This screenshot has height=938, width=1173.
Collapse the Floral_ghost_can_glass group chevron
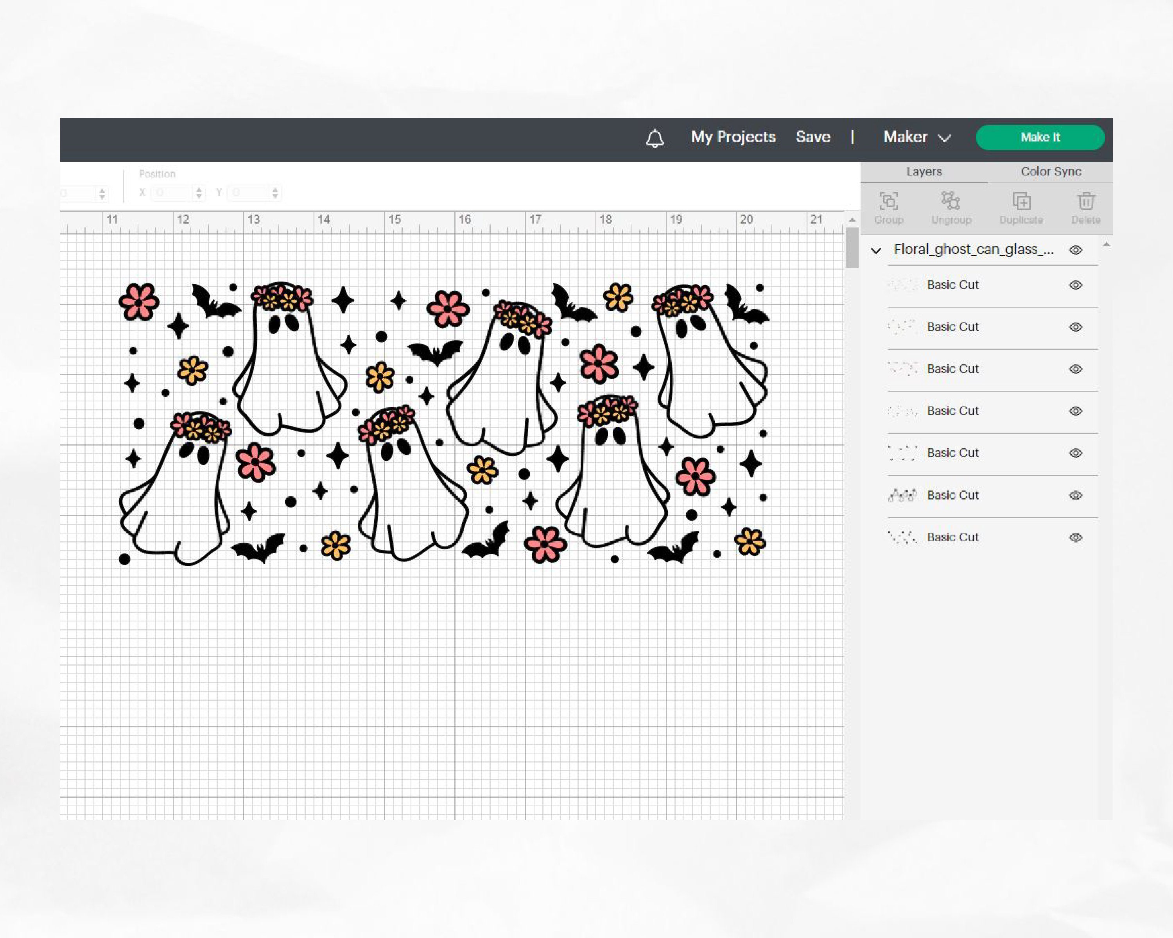876,251
